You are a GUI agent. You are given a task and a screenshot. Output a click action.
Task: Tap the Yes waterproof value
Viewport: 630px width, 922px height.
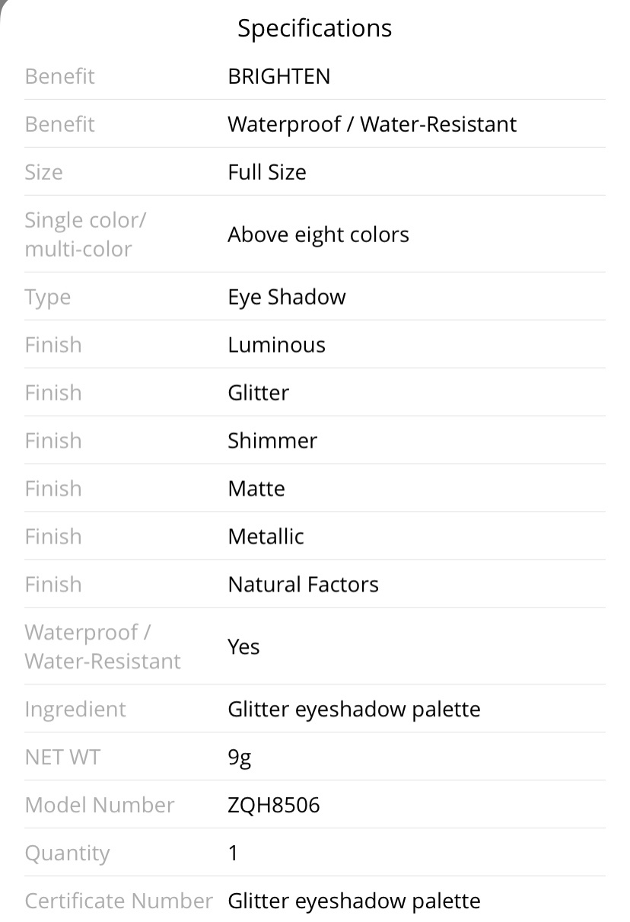point(243,647)
